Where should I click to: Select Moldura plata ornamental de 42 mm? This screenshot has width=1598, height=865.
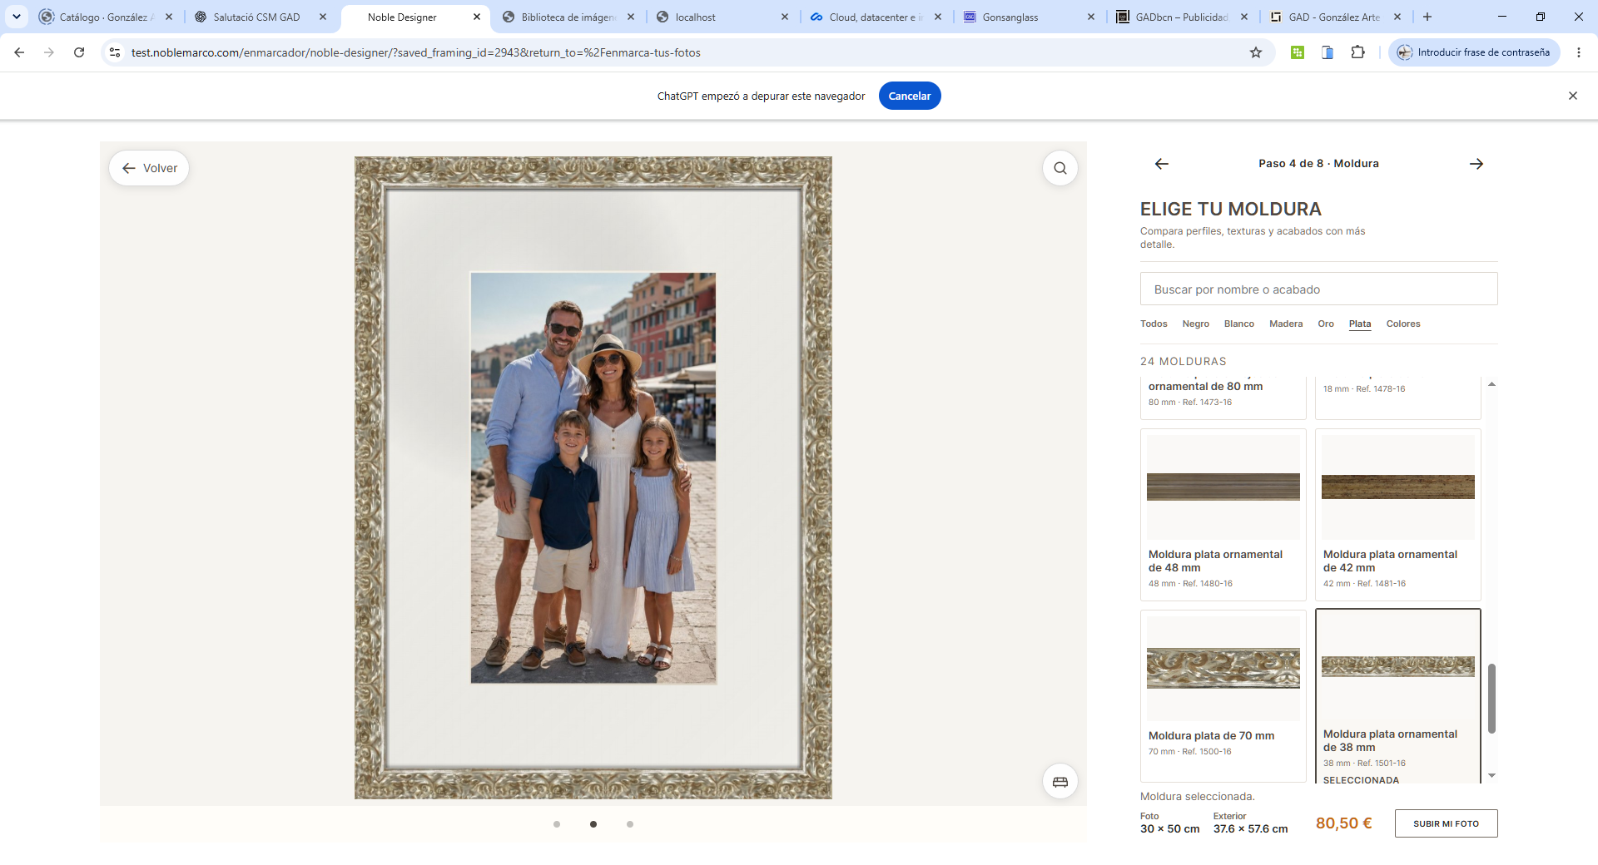(x=1397, y=514)
